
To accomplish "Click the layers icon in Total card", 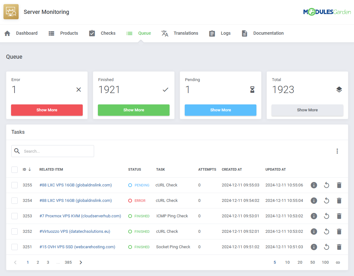I will click(x=339, y=90).
